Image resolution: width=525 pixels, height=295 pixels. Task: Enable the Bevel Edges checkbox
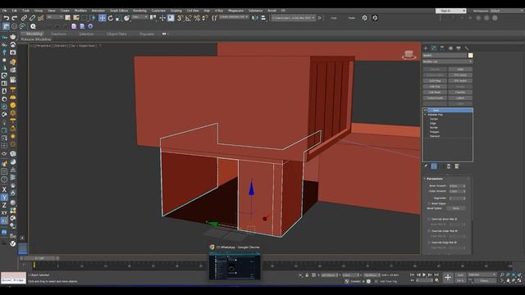429,203
